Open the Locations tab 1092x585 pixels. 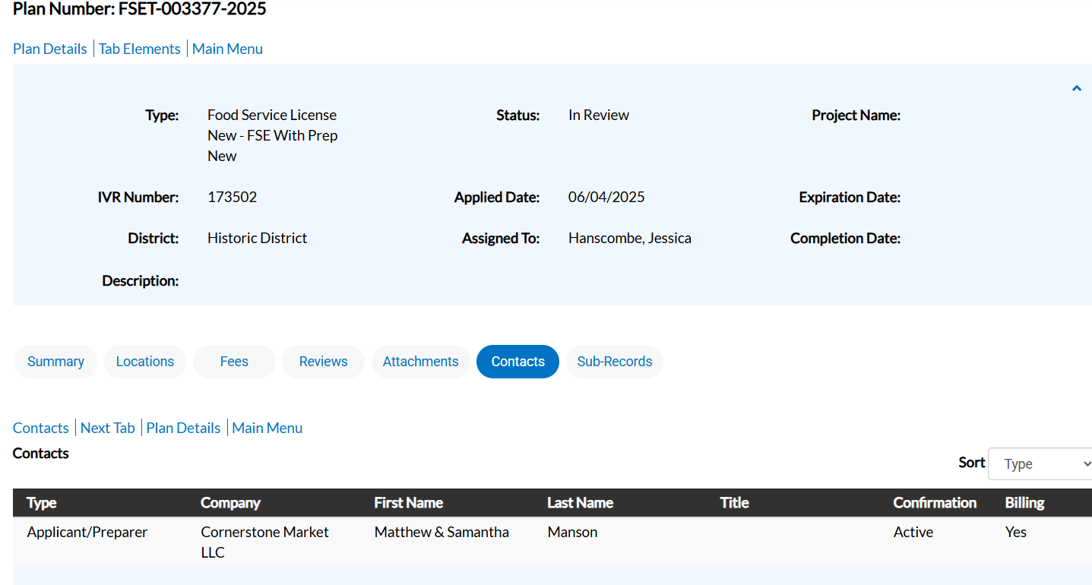(x=144, y=362)
